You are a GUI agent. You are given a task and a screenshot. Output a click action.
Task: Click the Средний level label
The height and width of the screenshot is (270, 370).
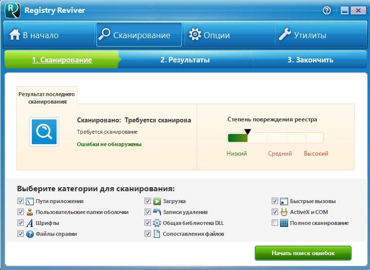click(280, 154)
